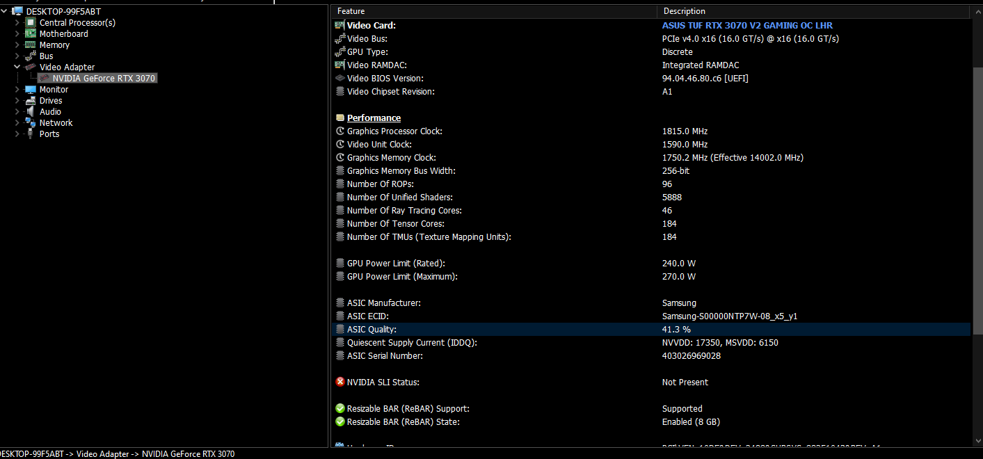The height and width of the screenshot is (459, 983).
Task: Click the Bus icon in the tree
Action: 31,56
